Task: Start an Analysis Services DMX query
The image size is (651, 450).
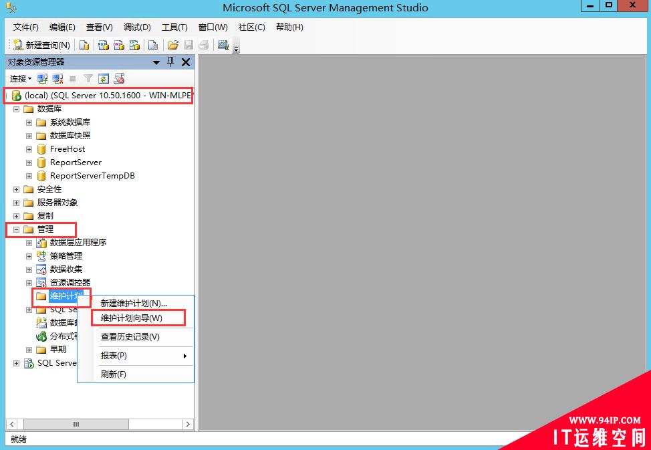Action: 119,45
